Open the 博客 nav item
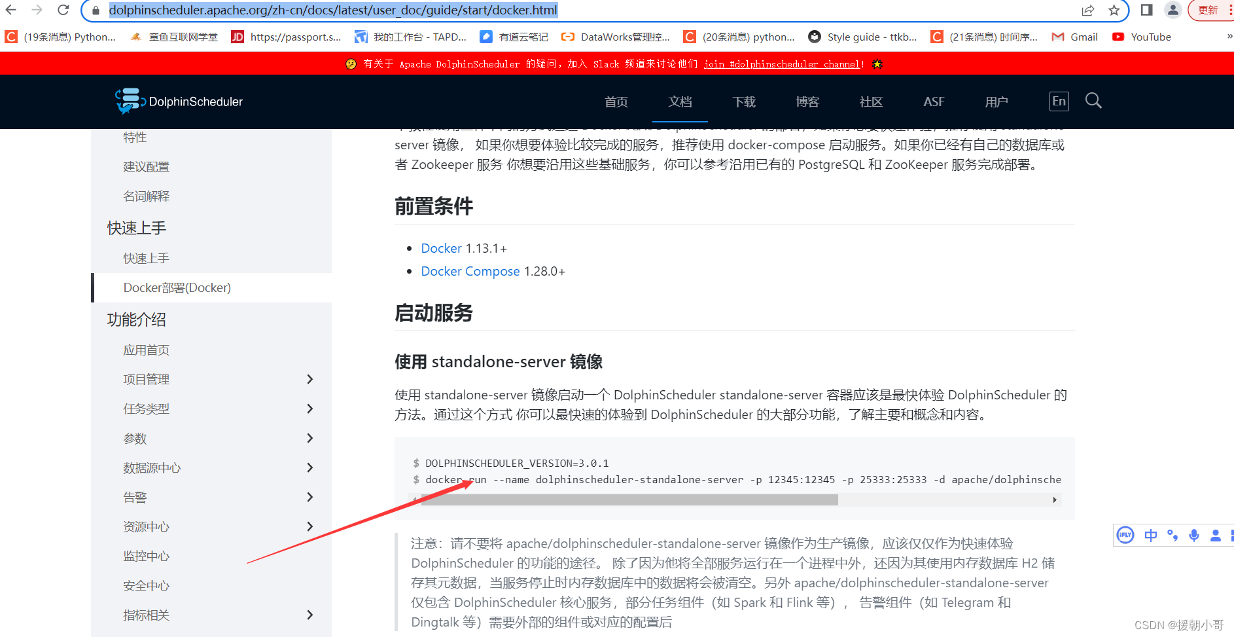 point(807,101)
